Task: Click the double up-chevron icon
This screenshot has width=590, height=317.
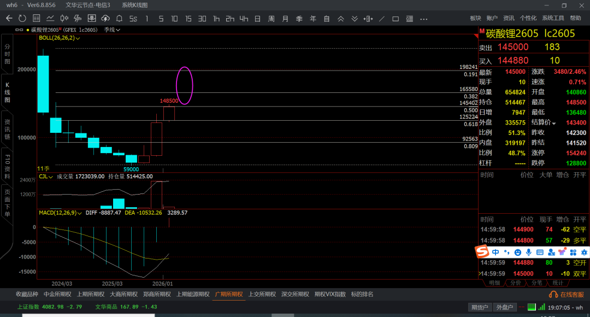Action: point(340,19)
